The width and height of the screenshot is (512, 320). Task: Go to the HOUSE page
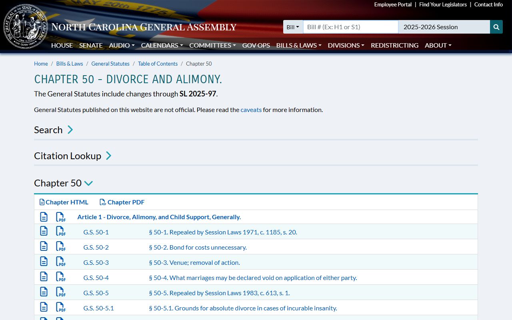[x=62, y=45]
